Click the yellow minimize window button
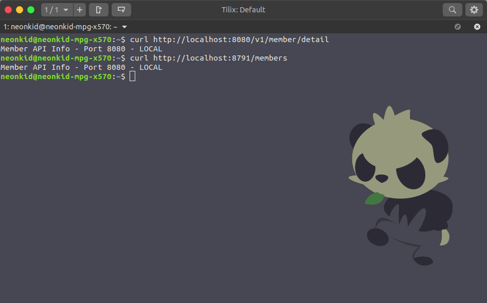The width and height of the screenshot is (487, 303). click(20, 10)
